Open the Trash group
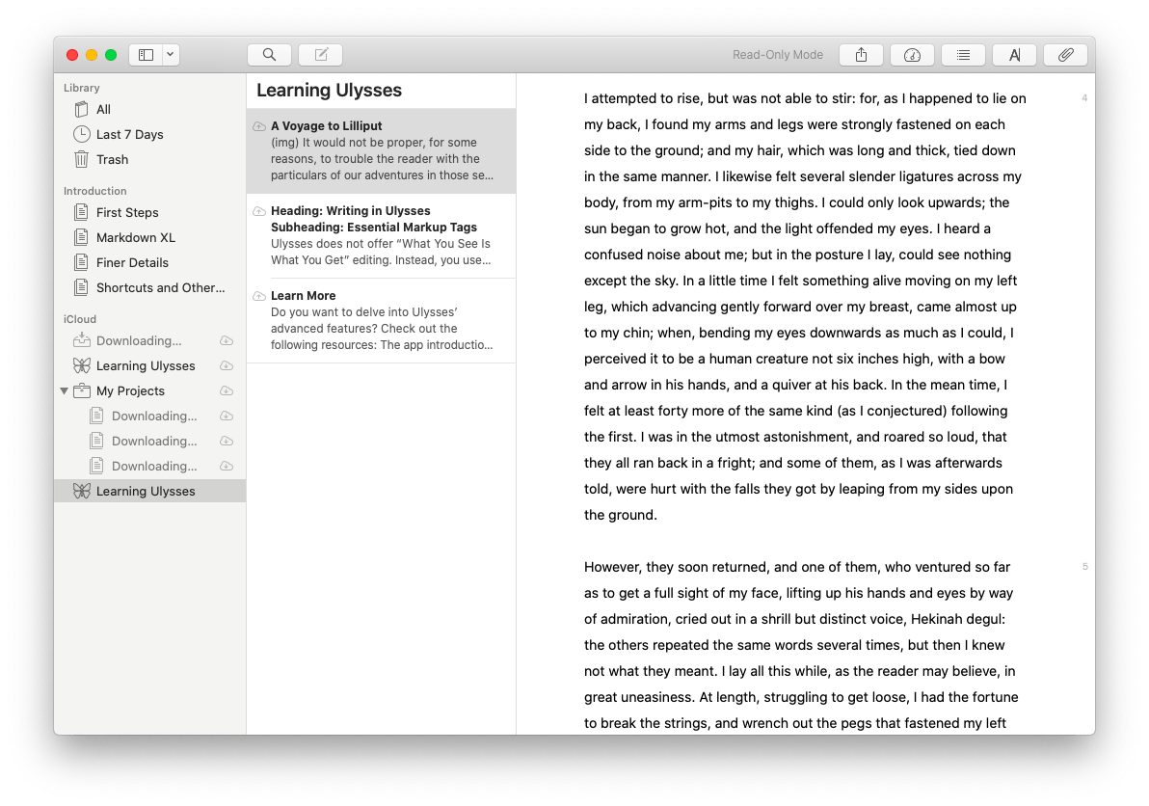 pos(149,159)
